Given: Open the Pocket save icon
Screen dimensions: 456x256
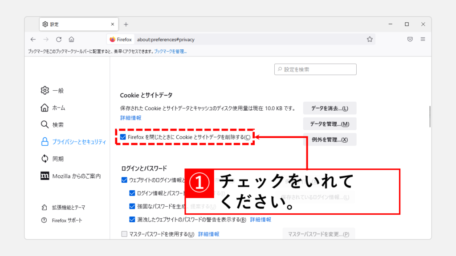Looking at the screenshot, I should click(x=410, y=39).
